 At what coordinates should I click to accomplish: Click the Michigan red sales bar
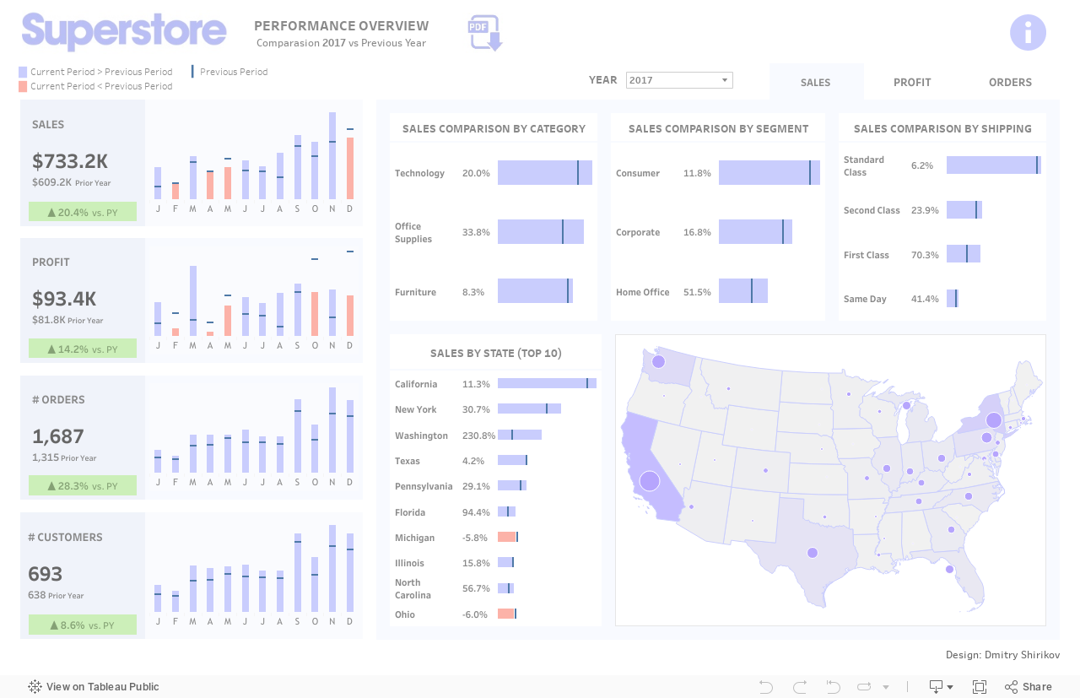[507, 537]
